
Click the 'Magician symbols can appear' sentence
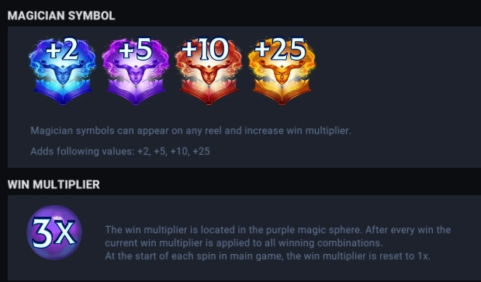click(191, 131)
